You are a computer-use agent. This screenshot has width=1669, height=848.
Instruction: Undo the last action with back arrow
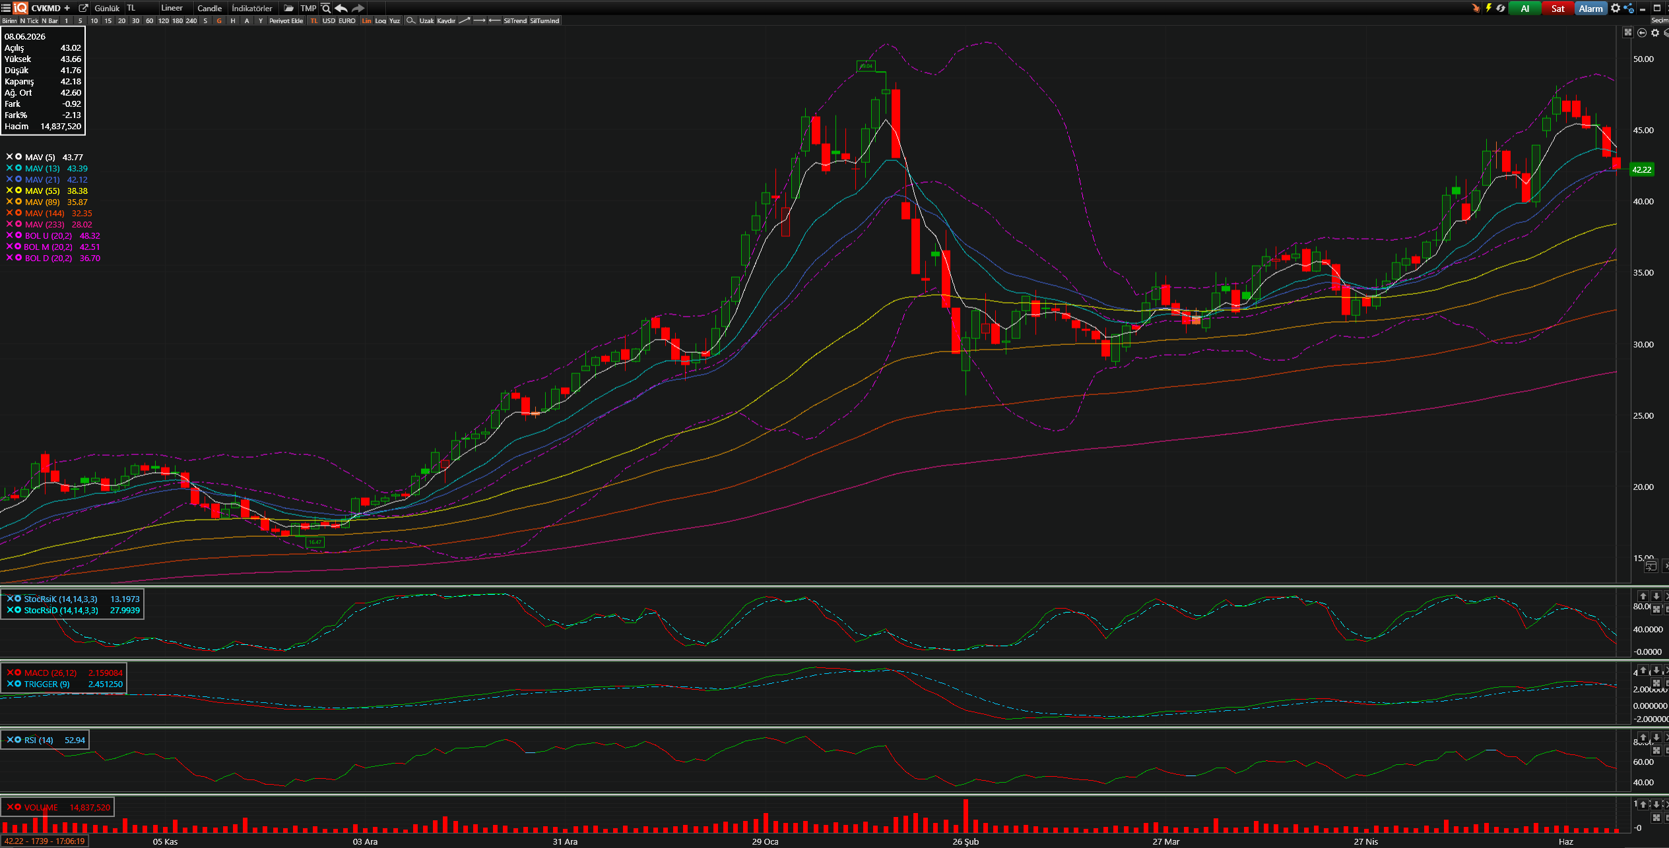(x=341, y=8)
